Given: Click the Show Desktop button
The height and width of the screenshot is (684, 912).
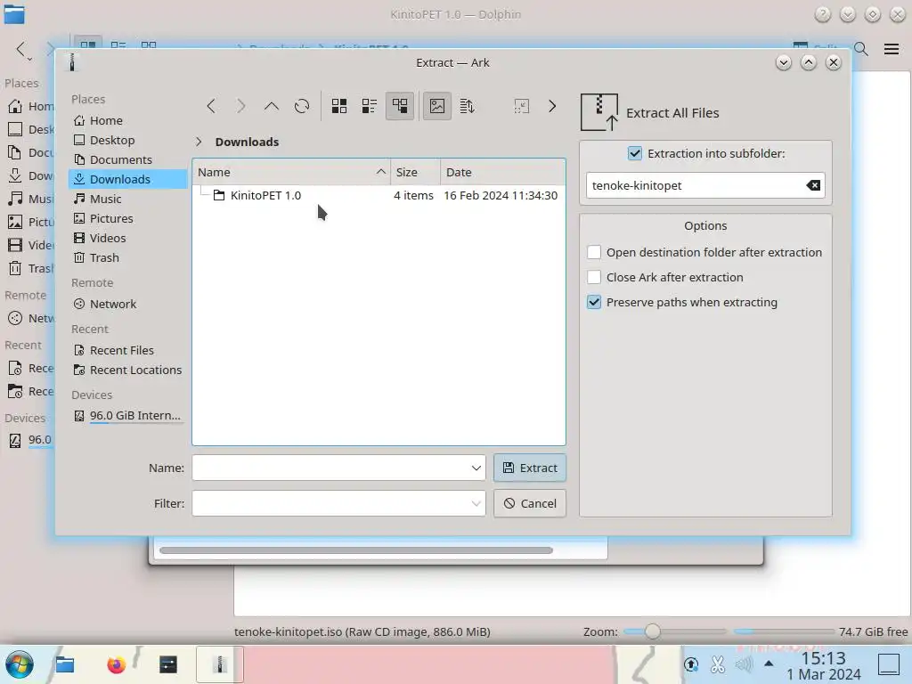Looking at the screenshot, I should (x=889, y=664).
